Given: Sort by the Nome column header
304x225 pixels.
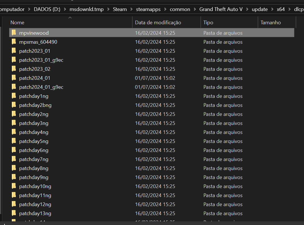Looking at the screenshot, I should tap(17, 23).
